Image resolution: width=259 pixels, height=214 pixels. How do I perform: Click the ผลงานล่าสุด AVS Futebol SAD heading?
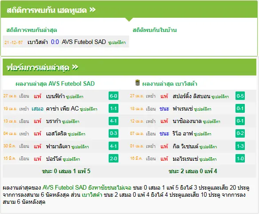(x=55, y=83)
